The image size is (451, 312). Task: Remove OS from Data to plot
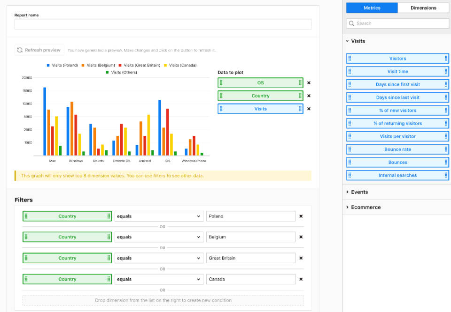click(309, 82)
